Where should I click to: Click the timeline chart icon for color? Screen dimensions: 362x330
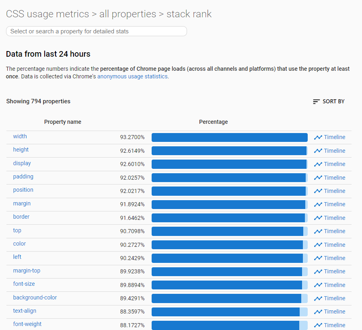point(318,245)
